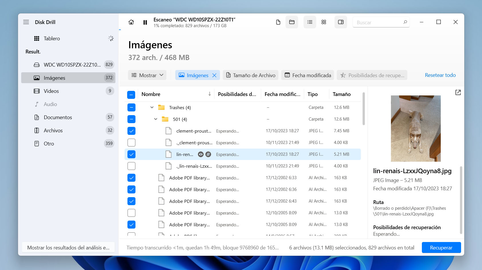Open the Mostrar dropdown

point(147,75)
